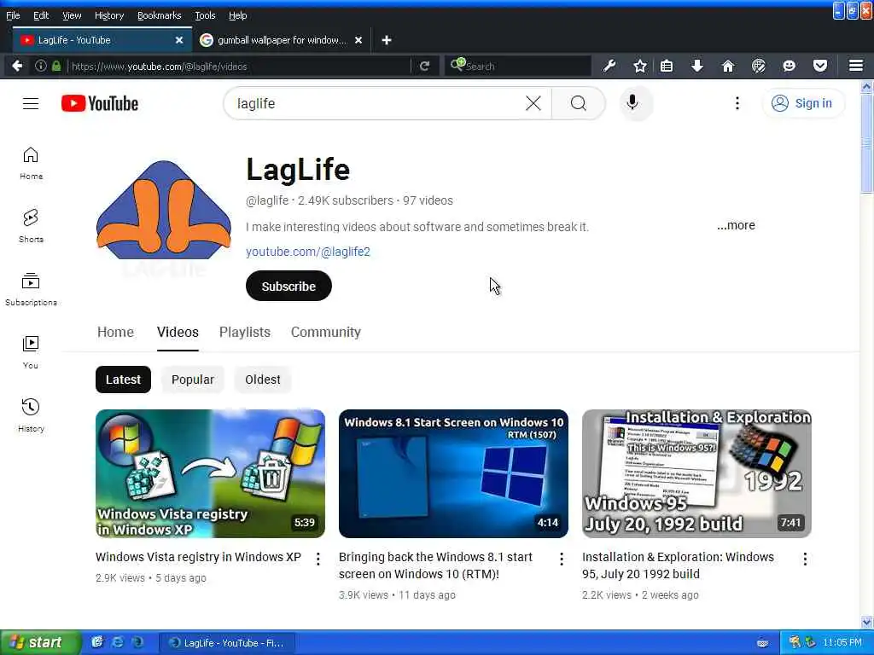This screenshot has width=874, height=655.
Task: Click the Windows 95 July 1992 thumbnail
Action: tap(696, 474)
